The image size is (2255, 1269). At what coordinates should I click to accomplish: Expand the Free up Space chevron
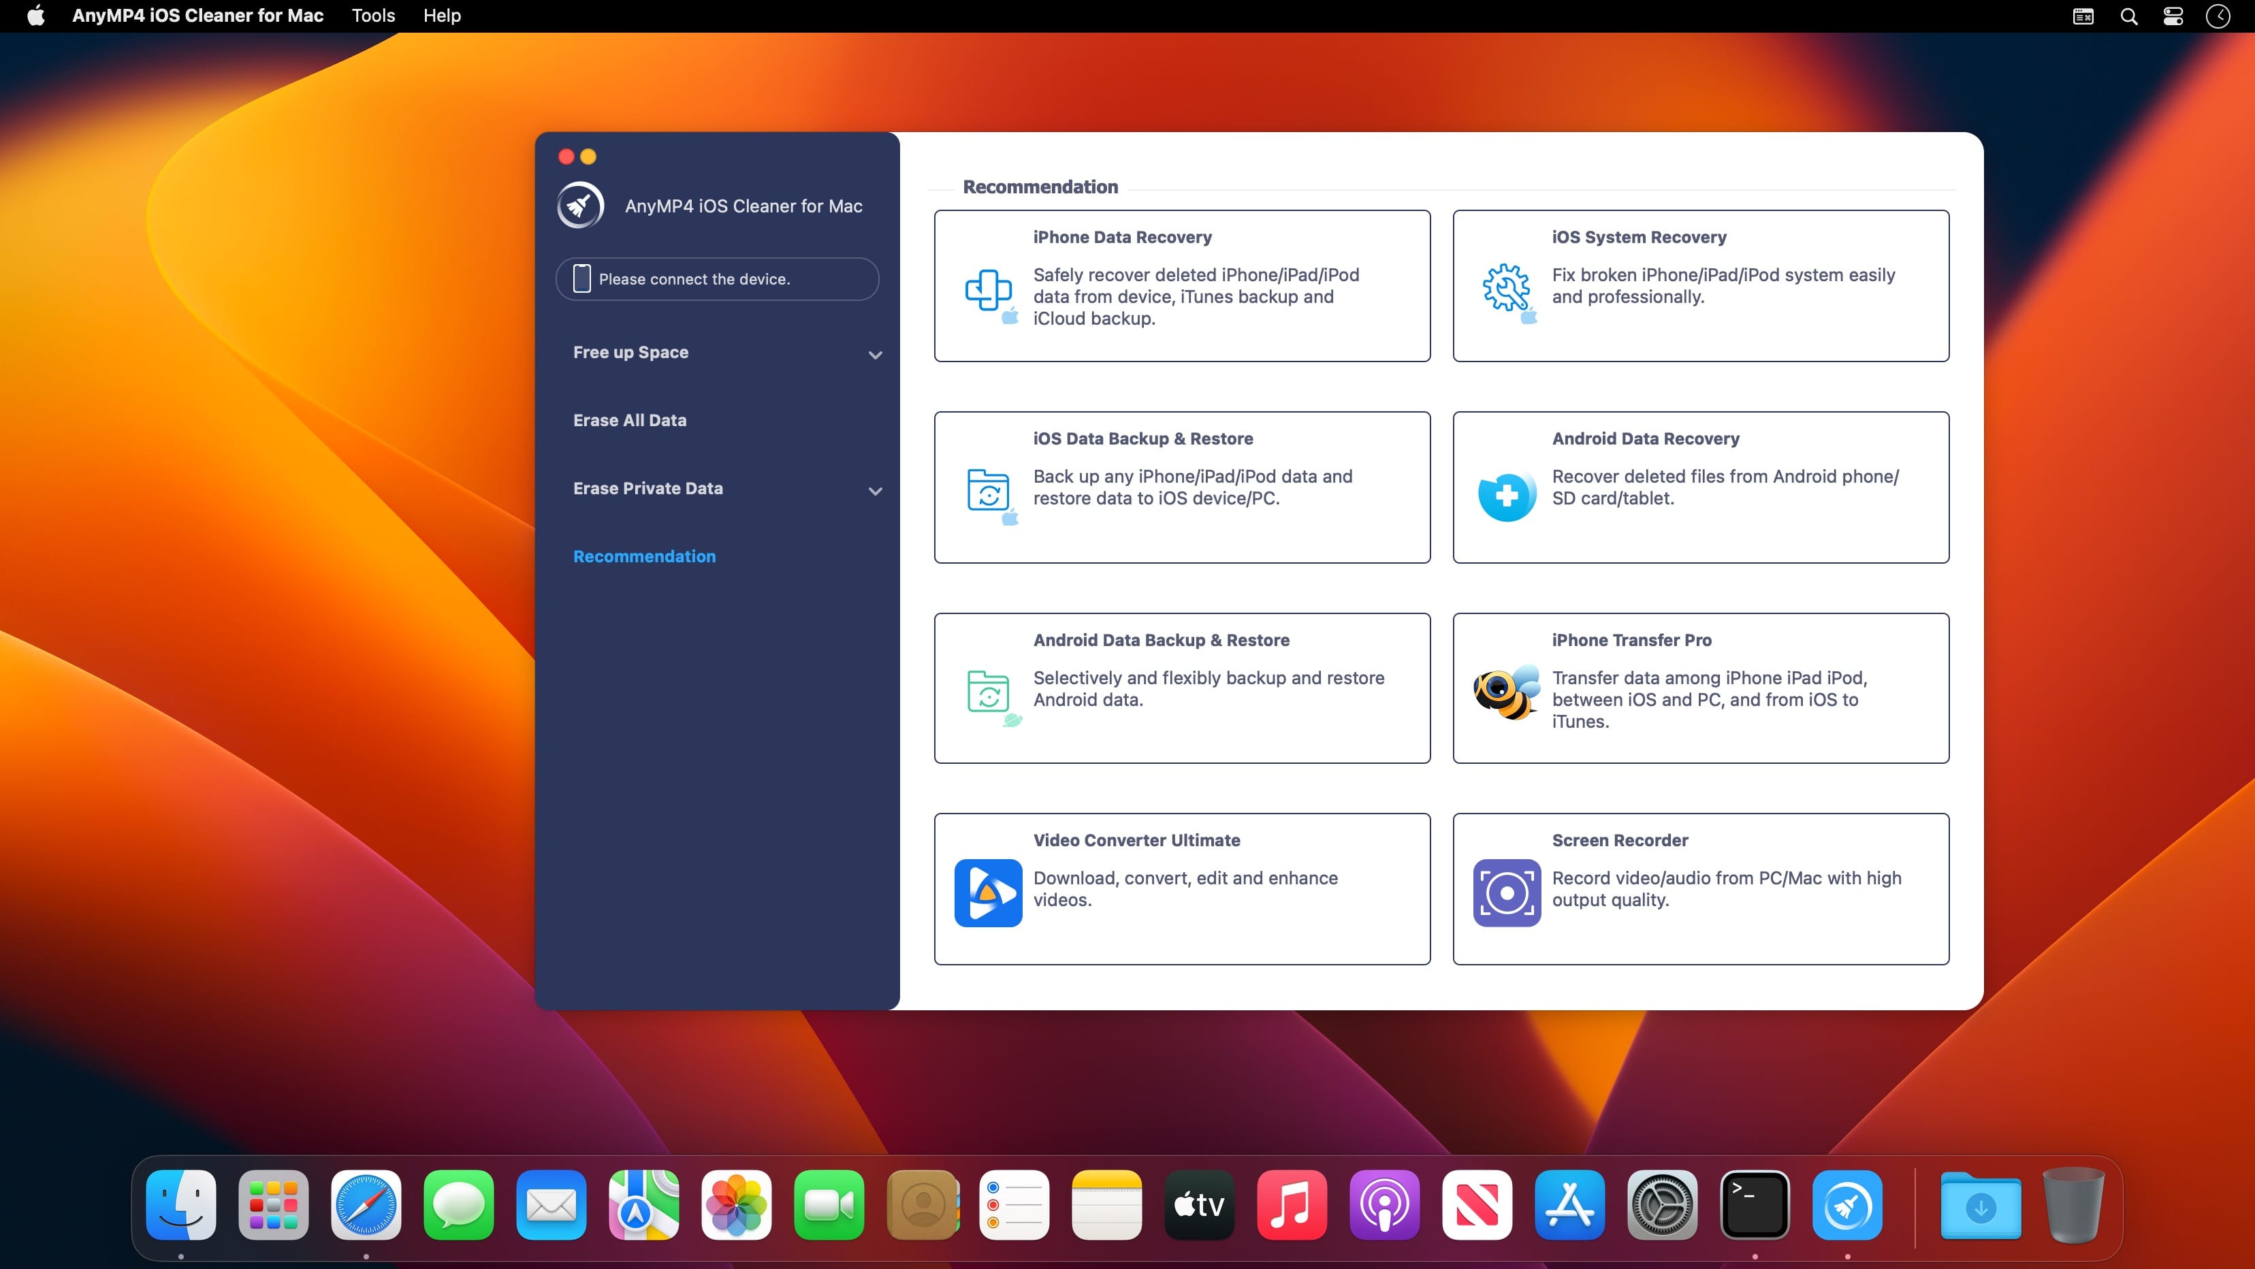pyautogui.click(x=876, y=355)
